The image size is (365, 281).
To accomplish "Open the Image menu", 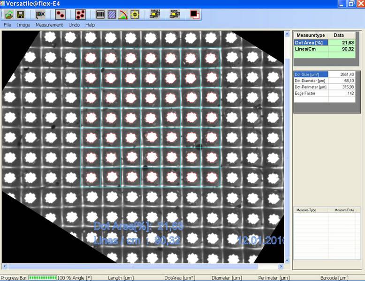I will (x=23, y=25).
